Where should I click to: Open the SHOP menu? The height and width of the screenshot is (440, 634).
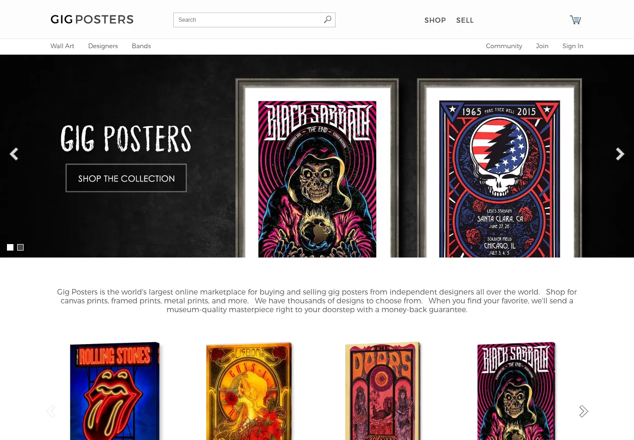click(435, 20)
